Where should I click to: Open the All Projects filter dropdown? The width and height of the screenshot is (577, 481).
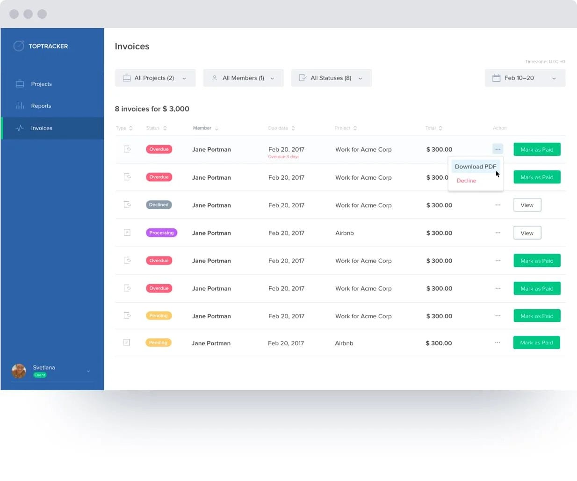pyautogui.click(x=155, y=78)
